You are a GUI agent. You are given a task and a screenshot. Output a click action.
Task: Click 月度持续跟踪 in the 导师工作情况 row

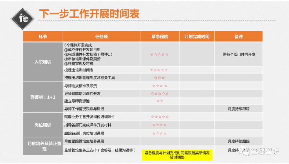(x=238, y=109)
